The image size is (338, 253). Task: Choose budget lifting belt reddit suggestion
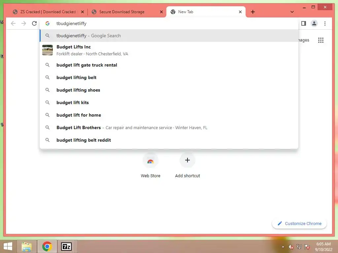click(169, 140)
